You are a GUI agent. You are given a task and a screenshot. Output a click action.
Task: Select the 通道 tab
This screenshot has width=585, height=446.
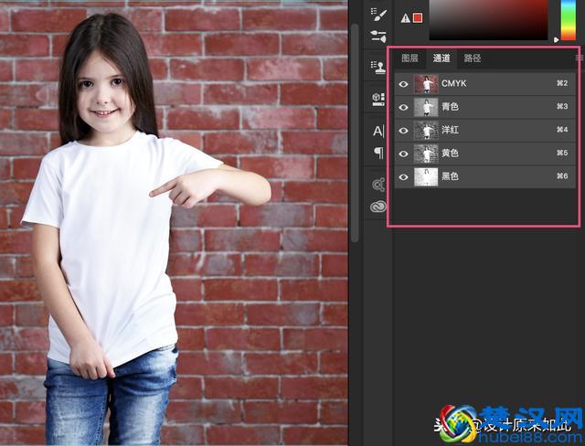click(x=441, y=58)
